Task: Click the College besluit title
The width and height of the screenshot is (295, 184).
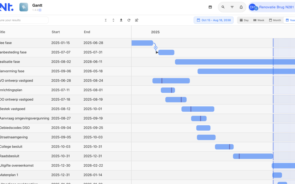Action: tap(11, 147)
